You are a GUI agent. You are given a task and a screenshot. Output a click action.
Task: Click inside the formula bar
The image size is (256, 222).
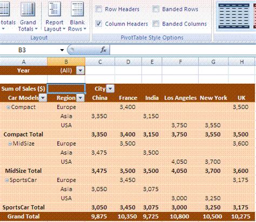183,50
